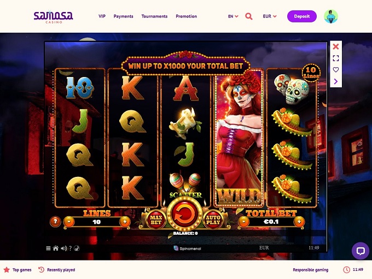Open the game's hamburger menu
372x279 pixels.
(x=48, y=248)
